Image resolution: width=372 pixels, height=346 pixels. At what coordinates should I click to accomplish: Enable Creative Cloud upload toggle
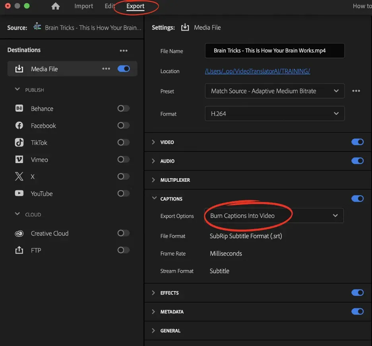click(124, 233)
